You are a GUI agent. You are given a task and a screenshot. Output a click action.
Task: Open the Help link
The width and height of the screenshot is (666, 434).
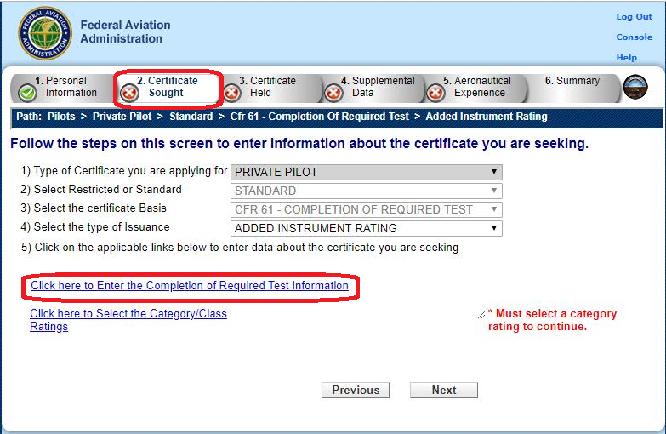(626, 58)
